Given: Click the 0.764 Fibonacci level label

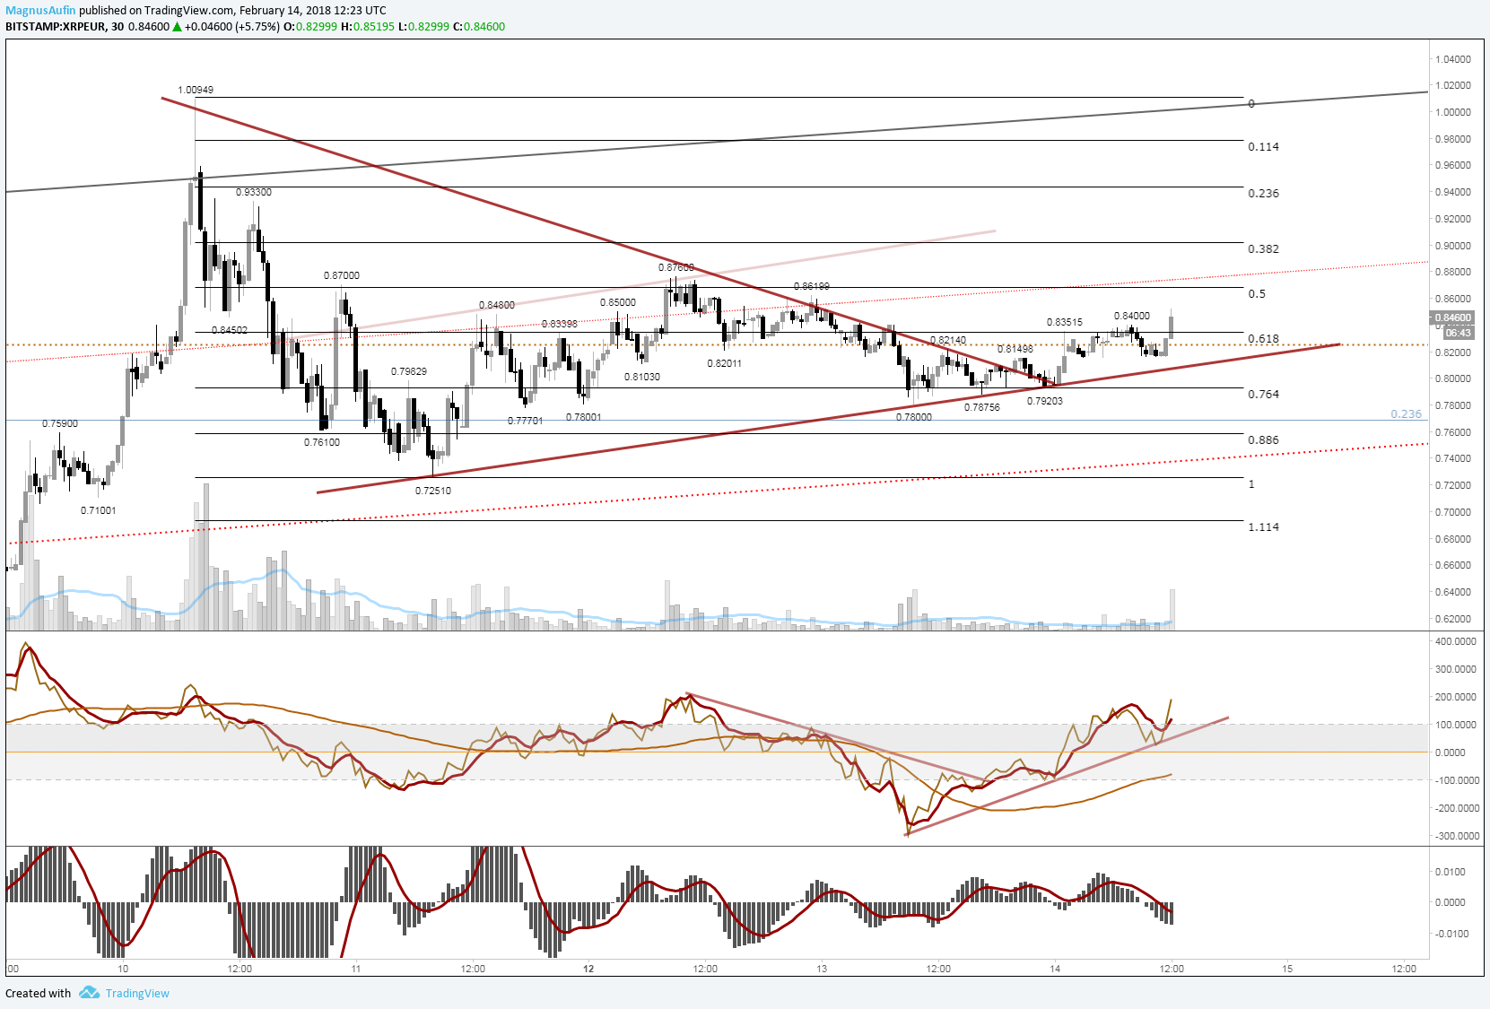Looking at the screenshot, I should [x=1264, y=395].
